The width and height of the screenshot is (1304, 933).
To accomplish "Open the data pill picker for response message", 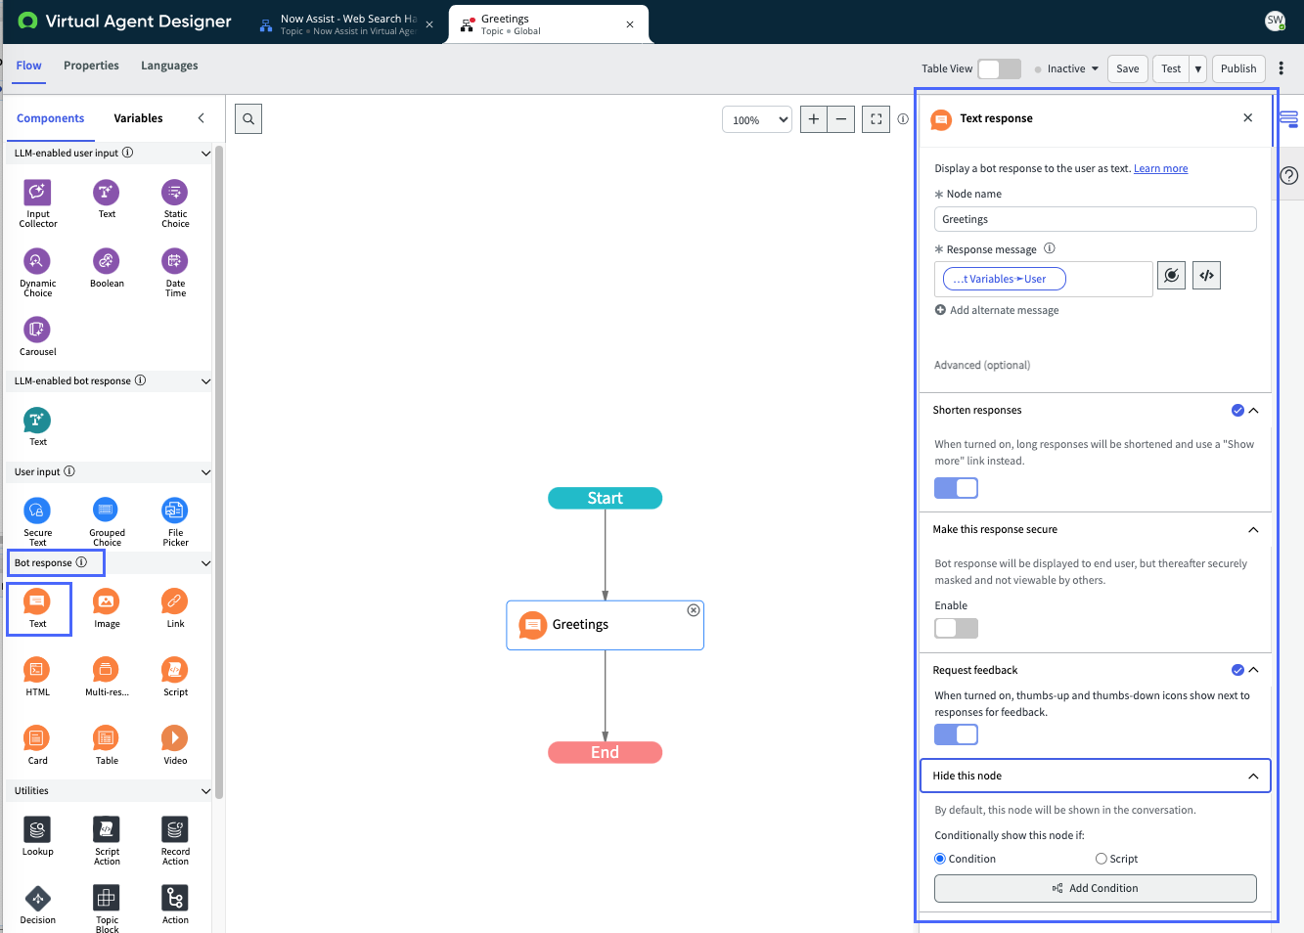I will [1172, 276].
